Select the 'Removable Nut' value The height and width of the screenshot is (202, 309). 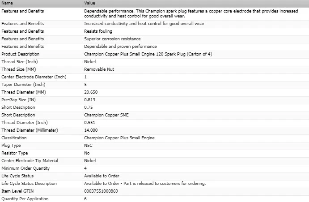(99, 69)
